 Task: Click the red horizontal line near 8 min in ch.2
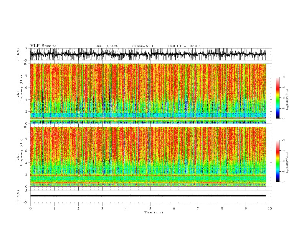[213, 182]
